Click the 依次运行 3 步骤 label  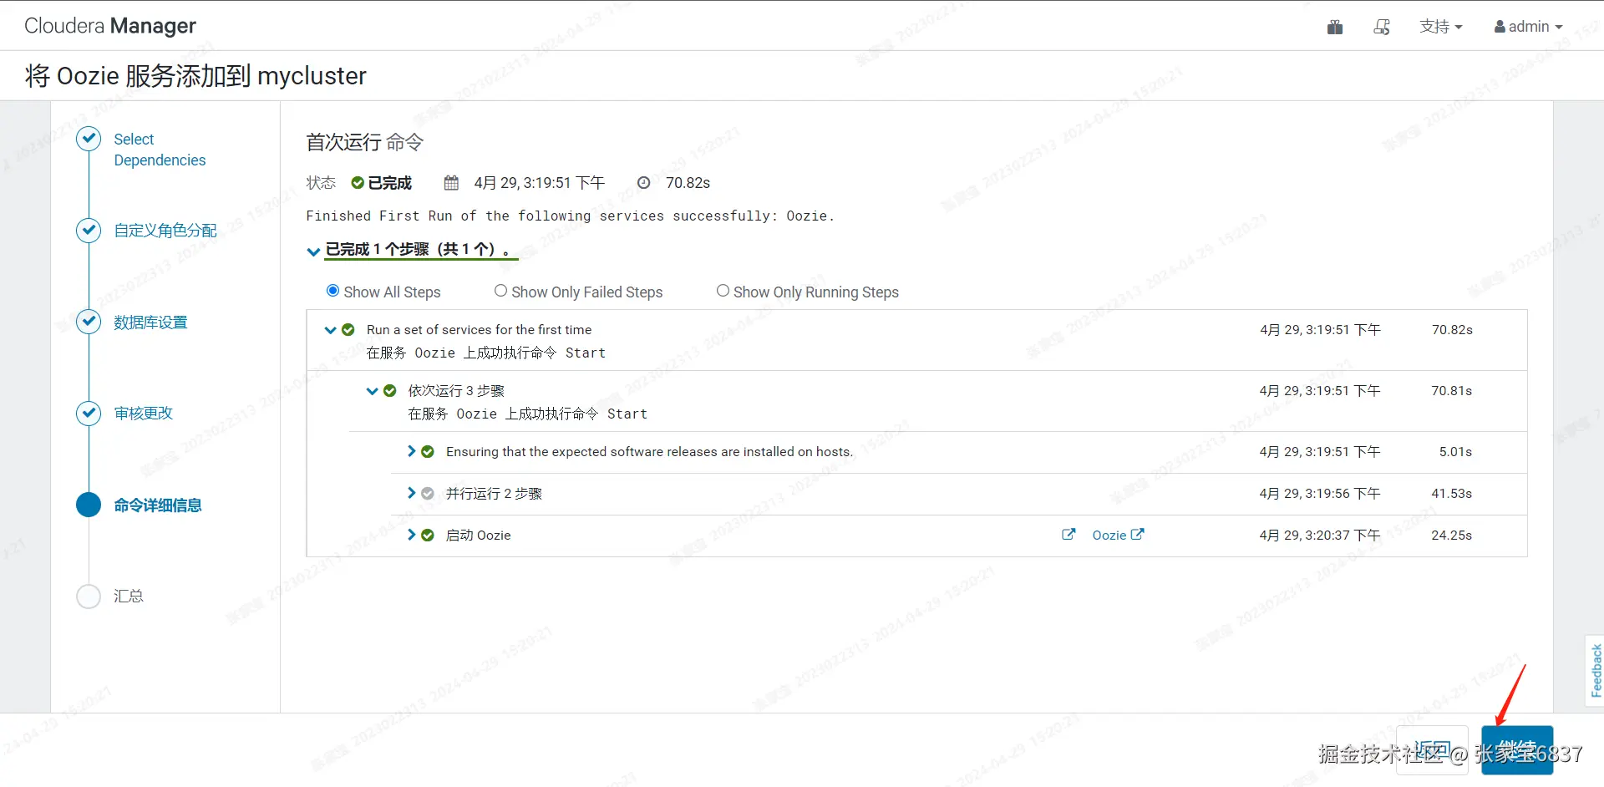pyautogui.click(x=456, y=391)
